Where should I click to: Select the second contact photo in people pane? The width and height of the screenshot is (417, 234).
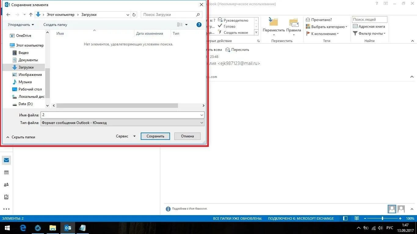tap(401, 209)
